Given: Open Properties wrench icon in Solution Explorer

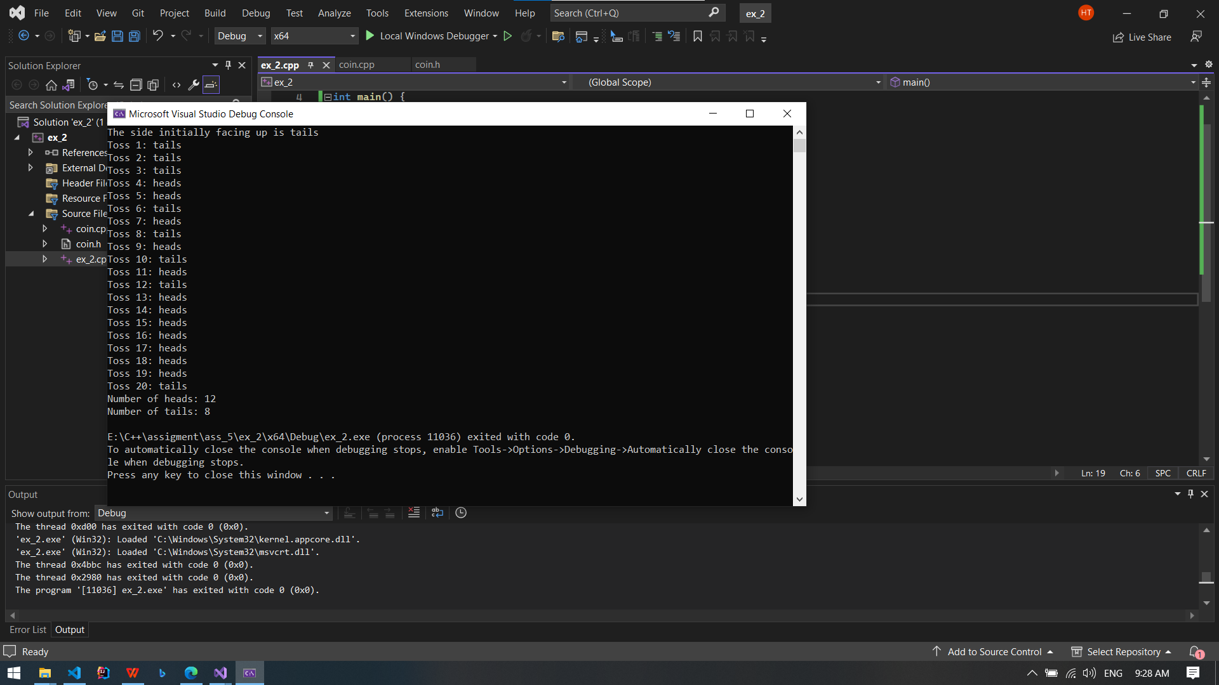Looking at the screenshot, I should tap(194, 84).
